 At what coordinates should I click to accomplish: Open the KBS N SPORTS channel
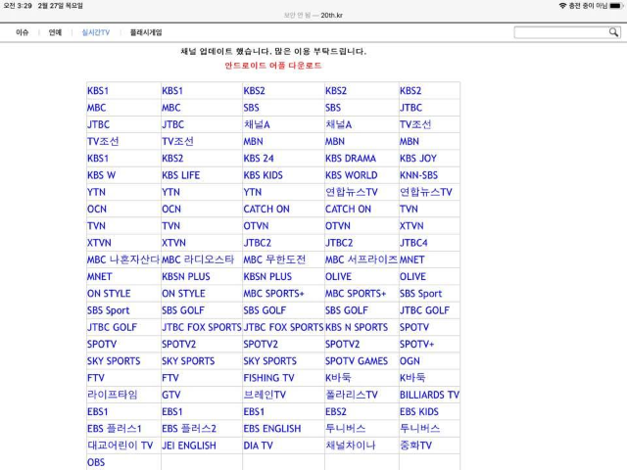[x=357, y=327]
